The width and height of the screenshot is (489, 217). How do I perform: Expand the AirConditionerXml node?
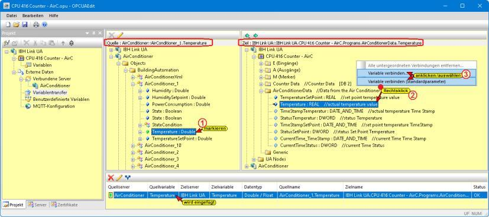(133, 77)
